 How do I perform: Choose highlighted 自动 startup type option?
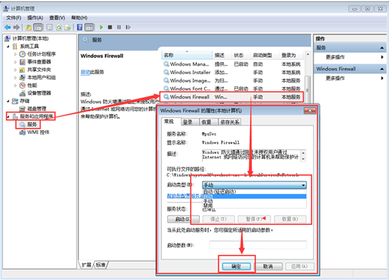[254, 196]
